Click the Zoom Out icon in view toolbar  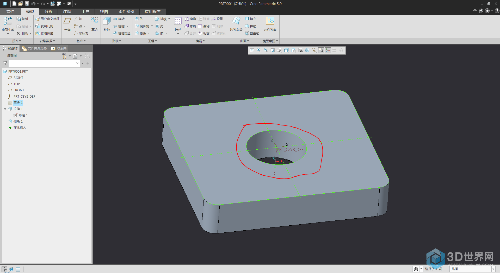[266, 50]
